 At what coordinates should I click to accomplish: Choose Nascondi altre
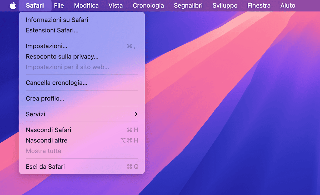(82, 141)
